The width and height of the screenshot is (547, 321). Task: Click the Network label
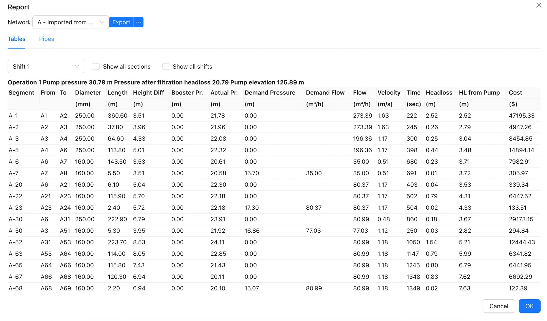tap(19, 22)
